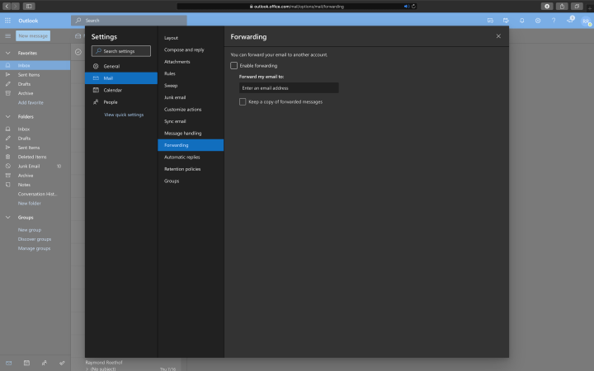
Task: Open the Calendar settings category
Action: pos(112,90)
